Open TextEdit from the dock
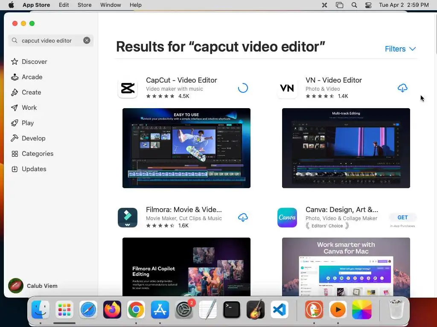 point(208,310)
